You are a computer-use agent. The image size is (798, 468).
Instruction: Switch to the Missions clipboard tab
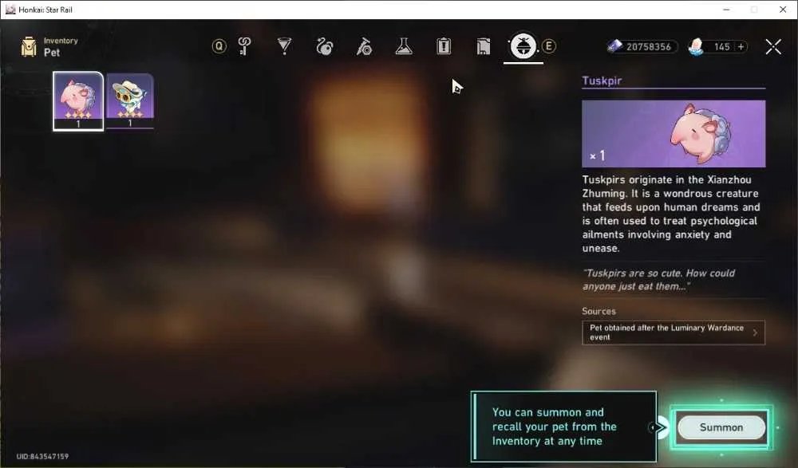click(x=444, y=46)
